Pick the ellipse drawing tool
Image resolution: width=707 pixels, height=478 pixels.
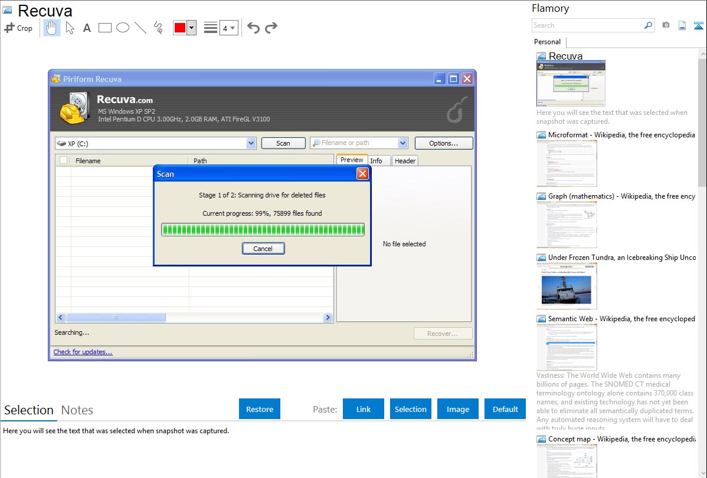(123, 28)
